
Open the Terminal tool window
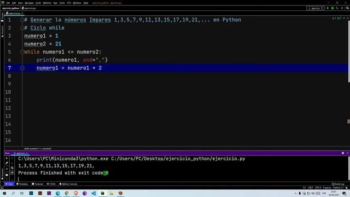[x=37, y=184]
